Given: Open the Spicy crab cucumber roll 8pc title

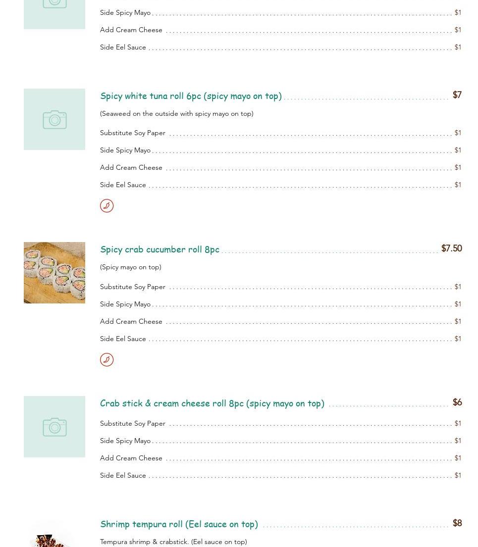Looking at the screenshot, I should 159,249.
